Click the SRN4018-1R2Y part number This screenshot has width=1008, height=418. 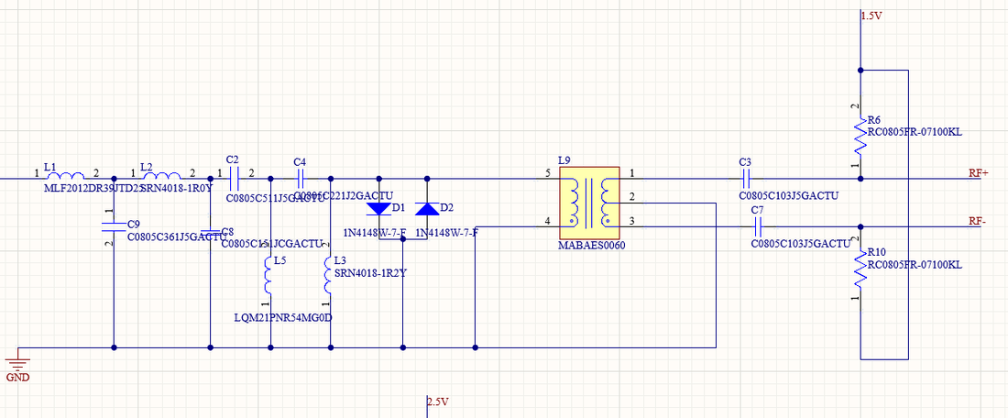(x=371, y=272)
